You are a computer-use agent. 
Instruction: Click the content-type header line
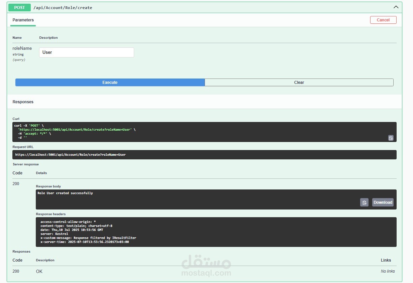pos(76,226)
